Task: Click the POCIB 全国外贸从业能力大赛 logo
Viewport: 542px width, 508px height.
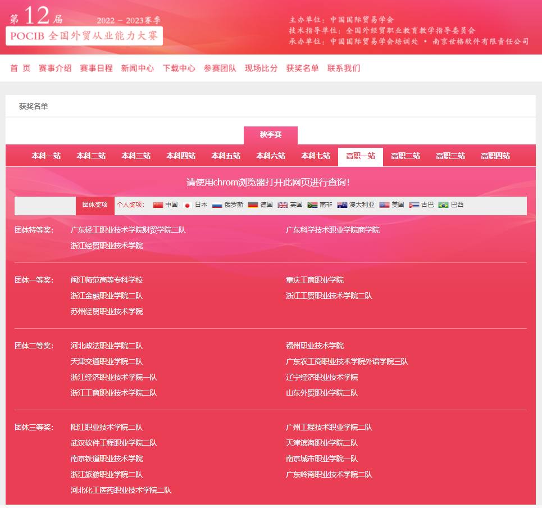Action: click(x=85, y=36)
